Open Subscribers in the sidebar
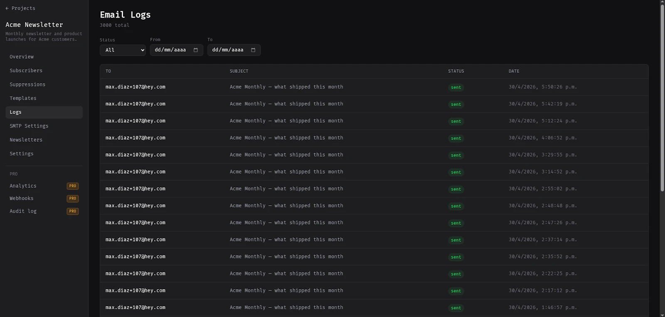 pos(44,71)
